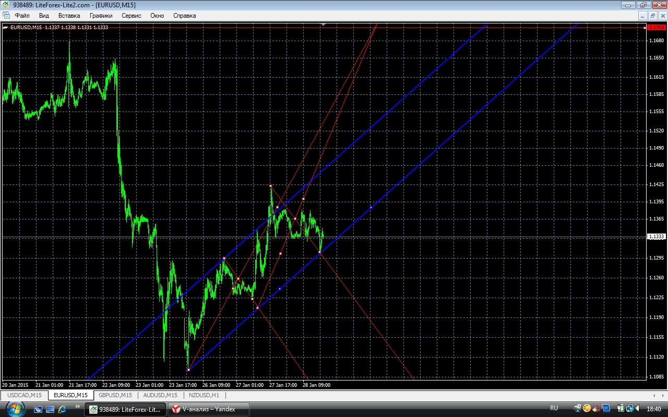Click the chart shift triangle marker at top
This screenshot has height=417, width=668.
click(x=324, y=24)
